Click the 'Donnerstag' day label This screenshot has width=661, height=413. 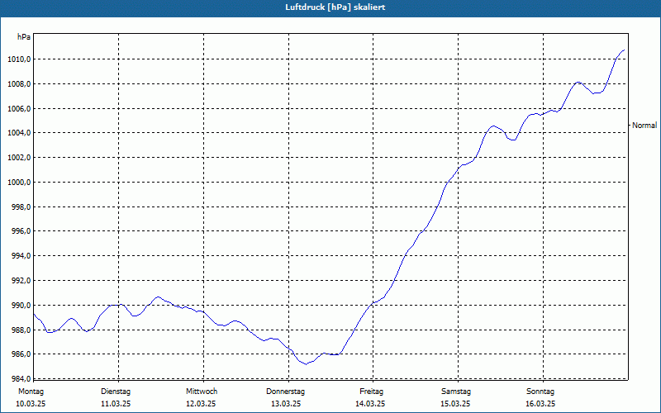285,392
